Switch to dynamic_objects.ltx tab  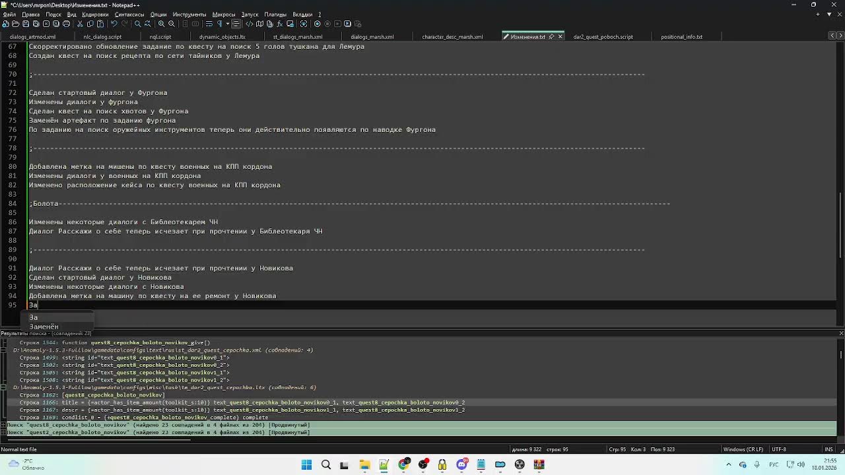tap(222, 37)
